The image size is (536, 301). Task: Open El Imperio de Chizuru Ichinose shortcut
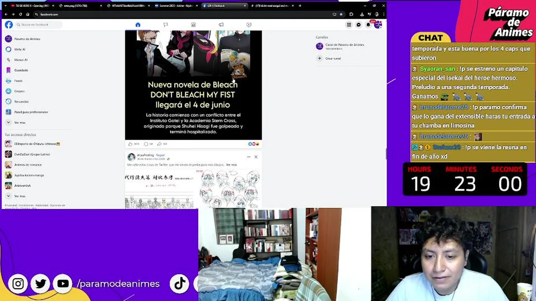coord(33,144)
